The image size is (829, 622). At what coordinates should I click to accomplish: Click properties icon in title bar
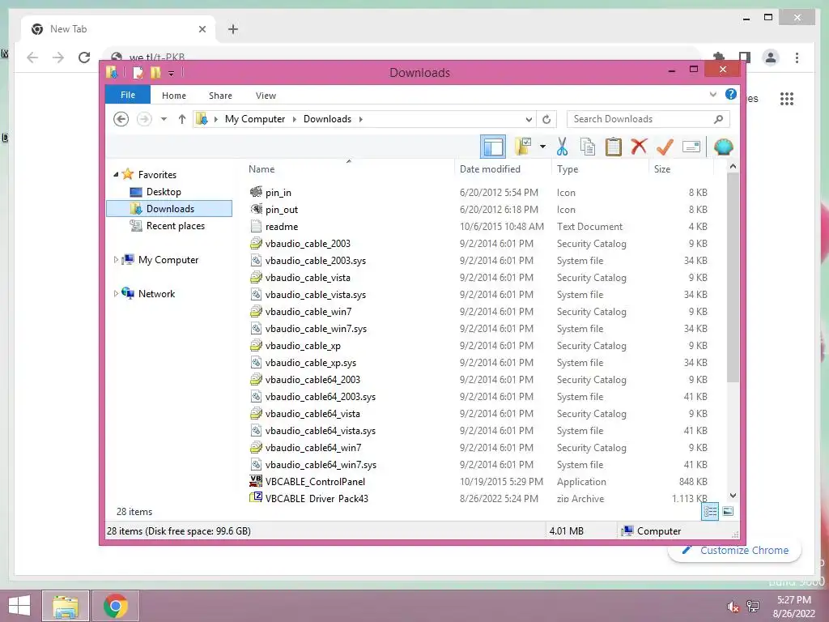tap(138, 72)
